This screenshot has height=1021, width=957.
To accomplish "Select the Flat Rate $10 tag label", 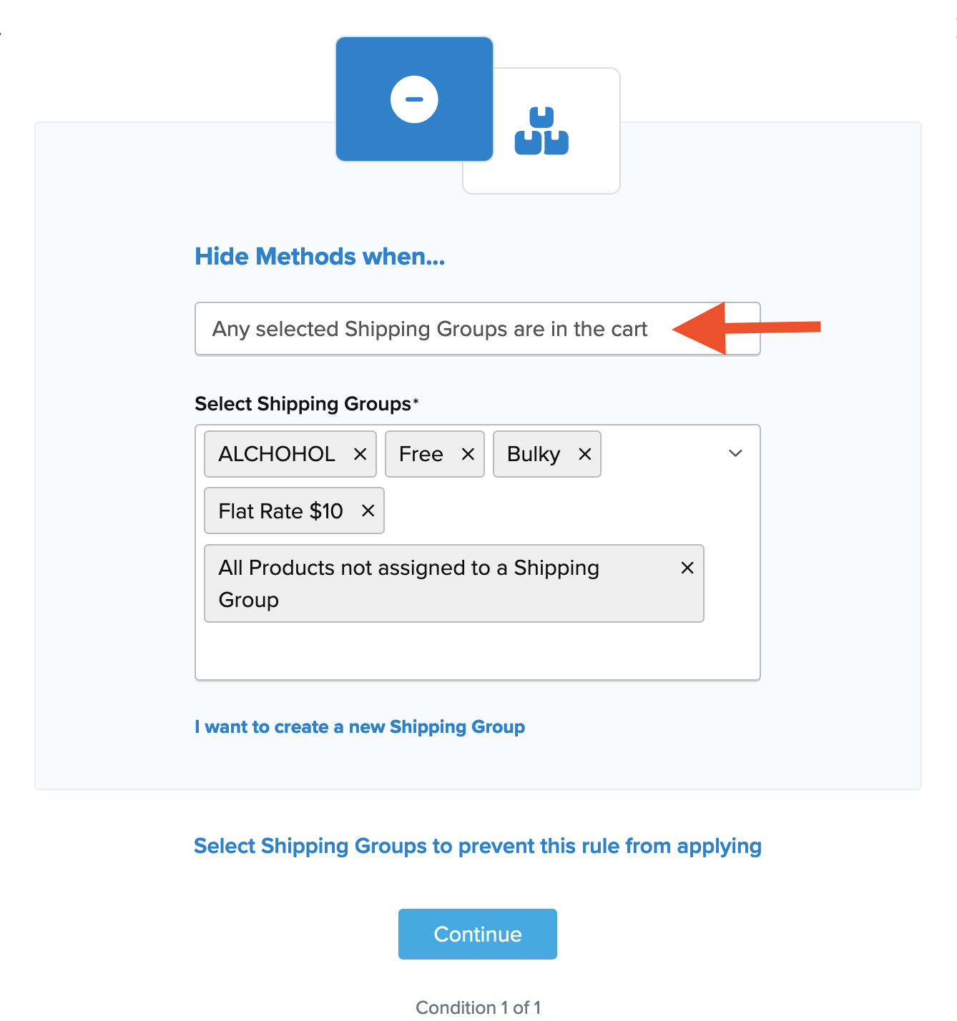I will tap(281, 511).
